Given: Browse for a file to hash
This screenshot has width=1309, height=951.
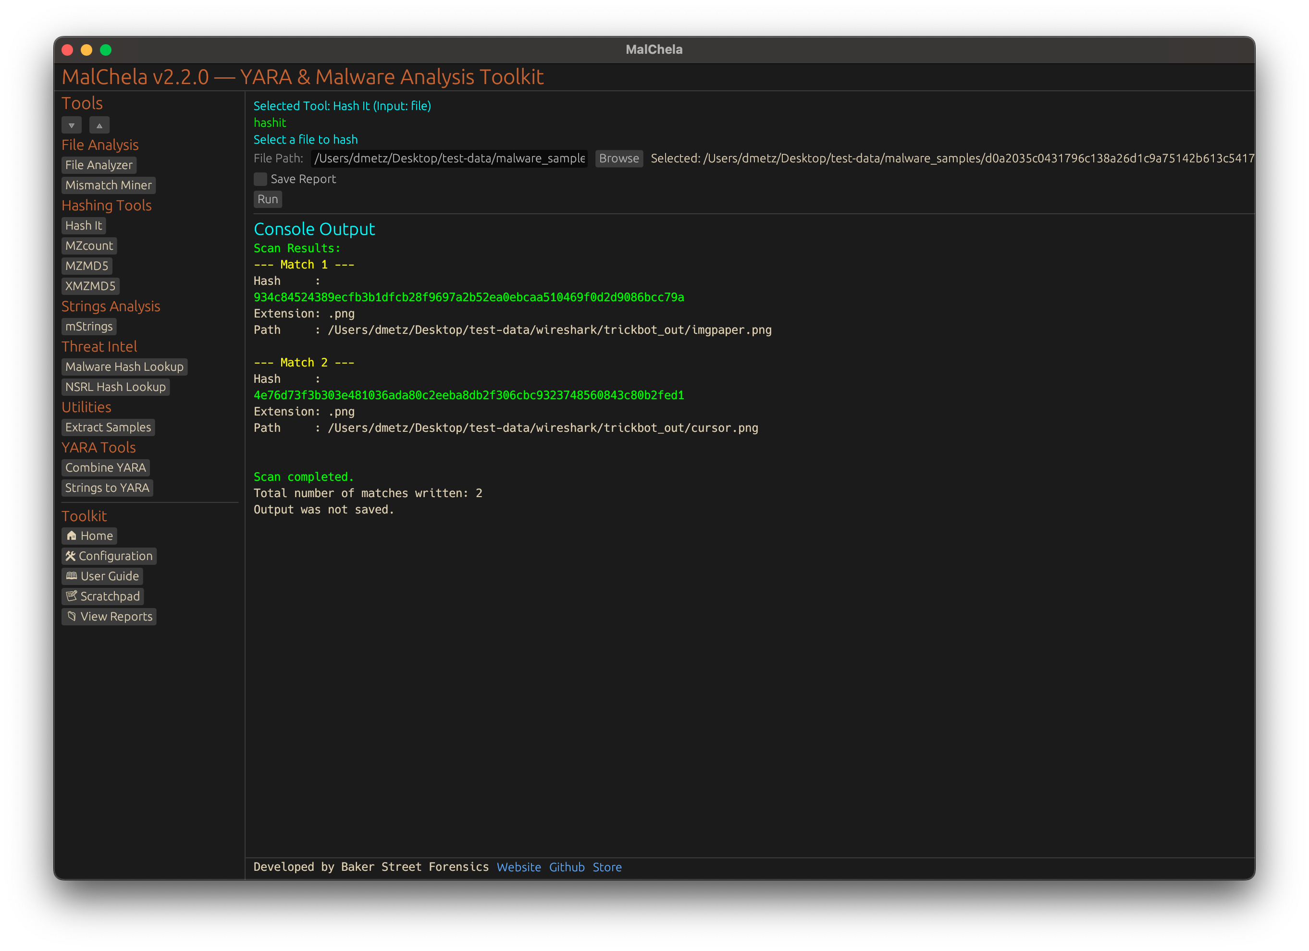Looking at the screenshot, I should (619, 158).
